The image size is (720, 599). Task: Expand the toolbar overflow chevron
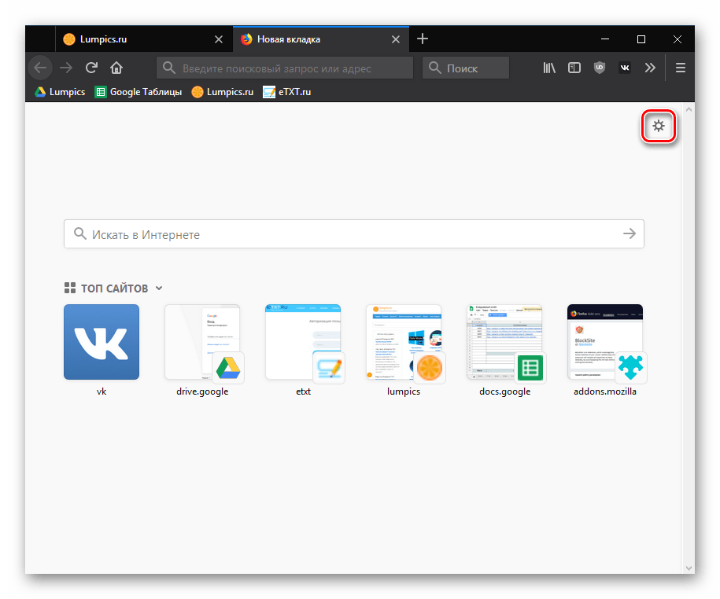coord(650,68)
